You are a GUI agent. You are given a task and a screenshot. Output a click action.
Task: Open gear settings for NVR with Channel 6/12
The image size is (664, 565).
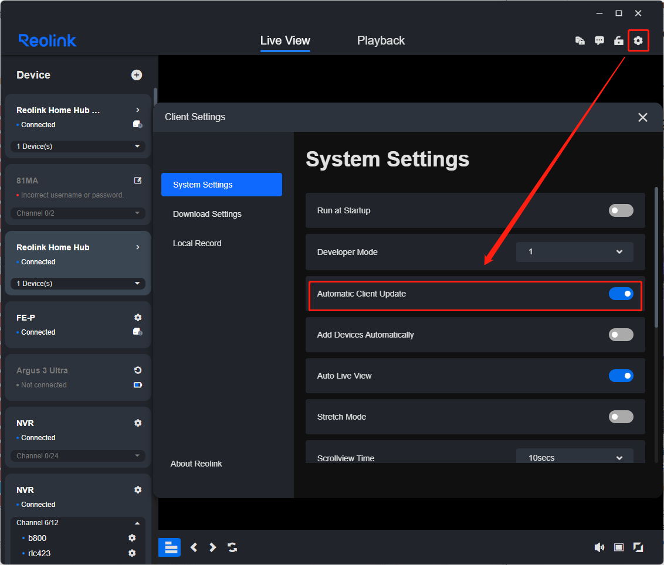tap(138, 489)
